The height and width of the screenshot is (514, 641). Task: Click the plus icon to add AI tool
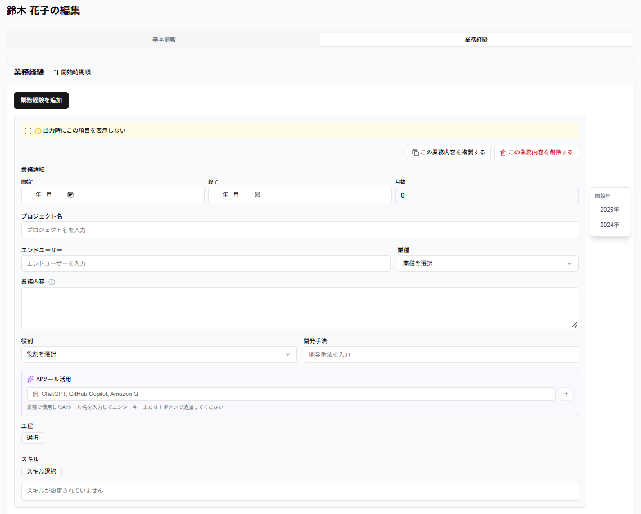[x=566, y=394]
